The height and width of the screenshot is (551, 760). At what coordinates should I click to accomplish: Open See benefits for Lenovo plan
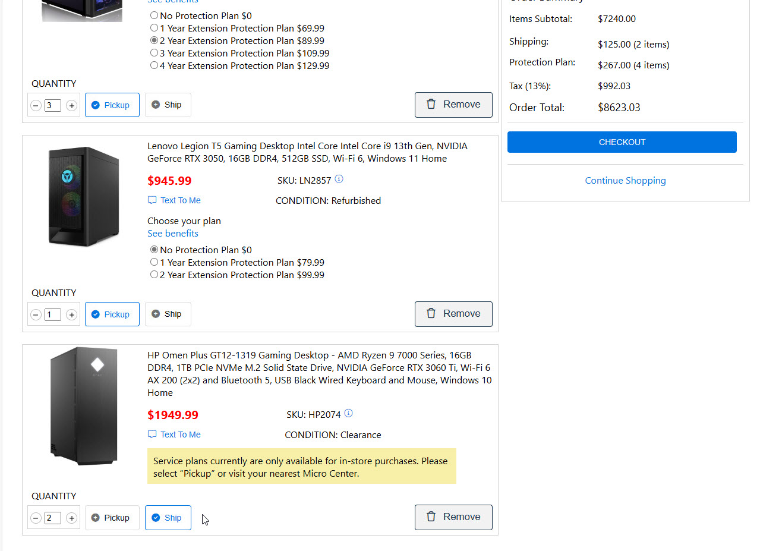point(173,234)
